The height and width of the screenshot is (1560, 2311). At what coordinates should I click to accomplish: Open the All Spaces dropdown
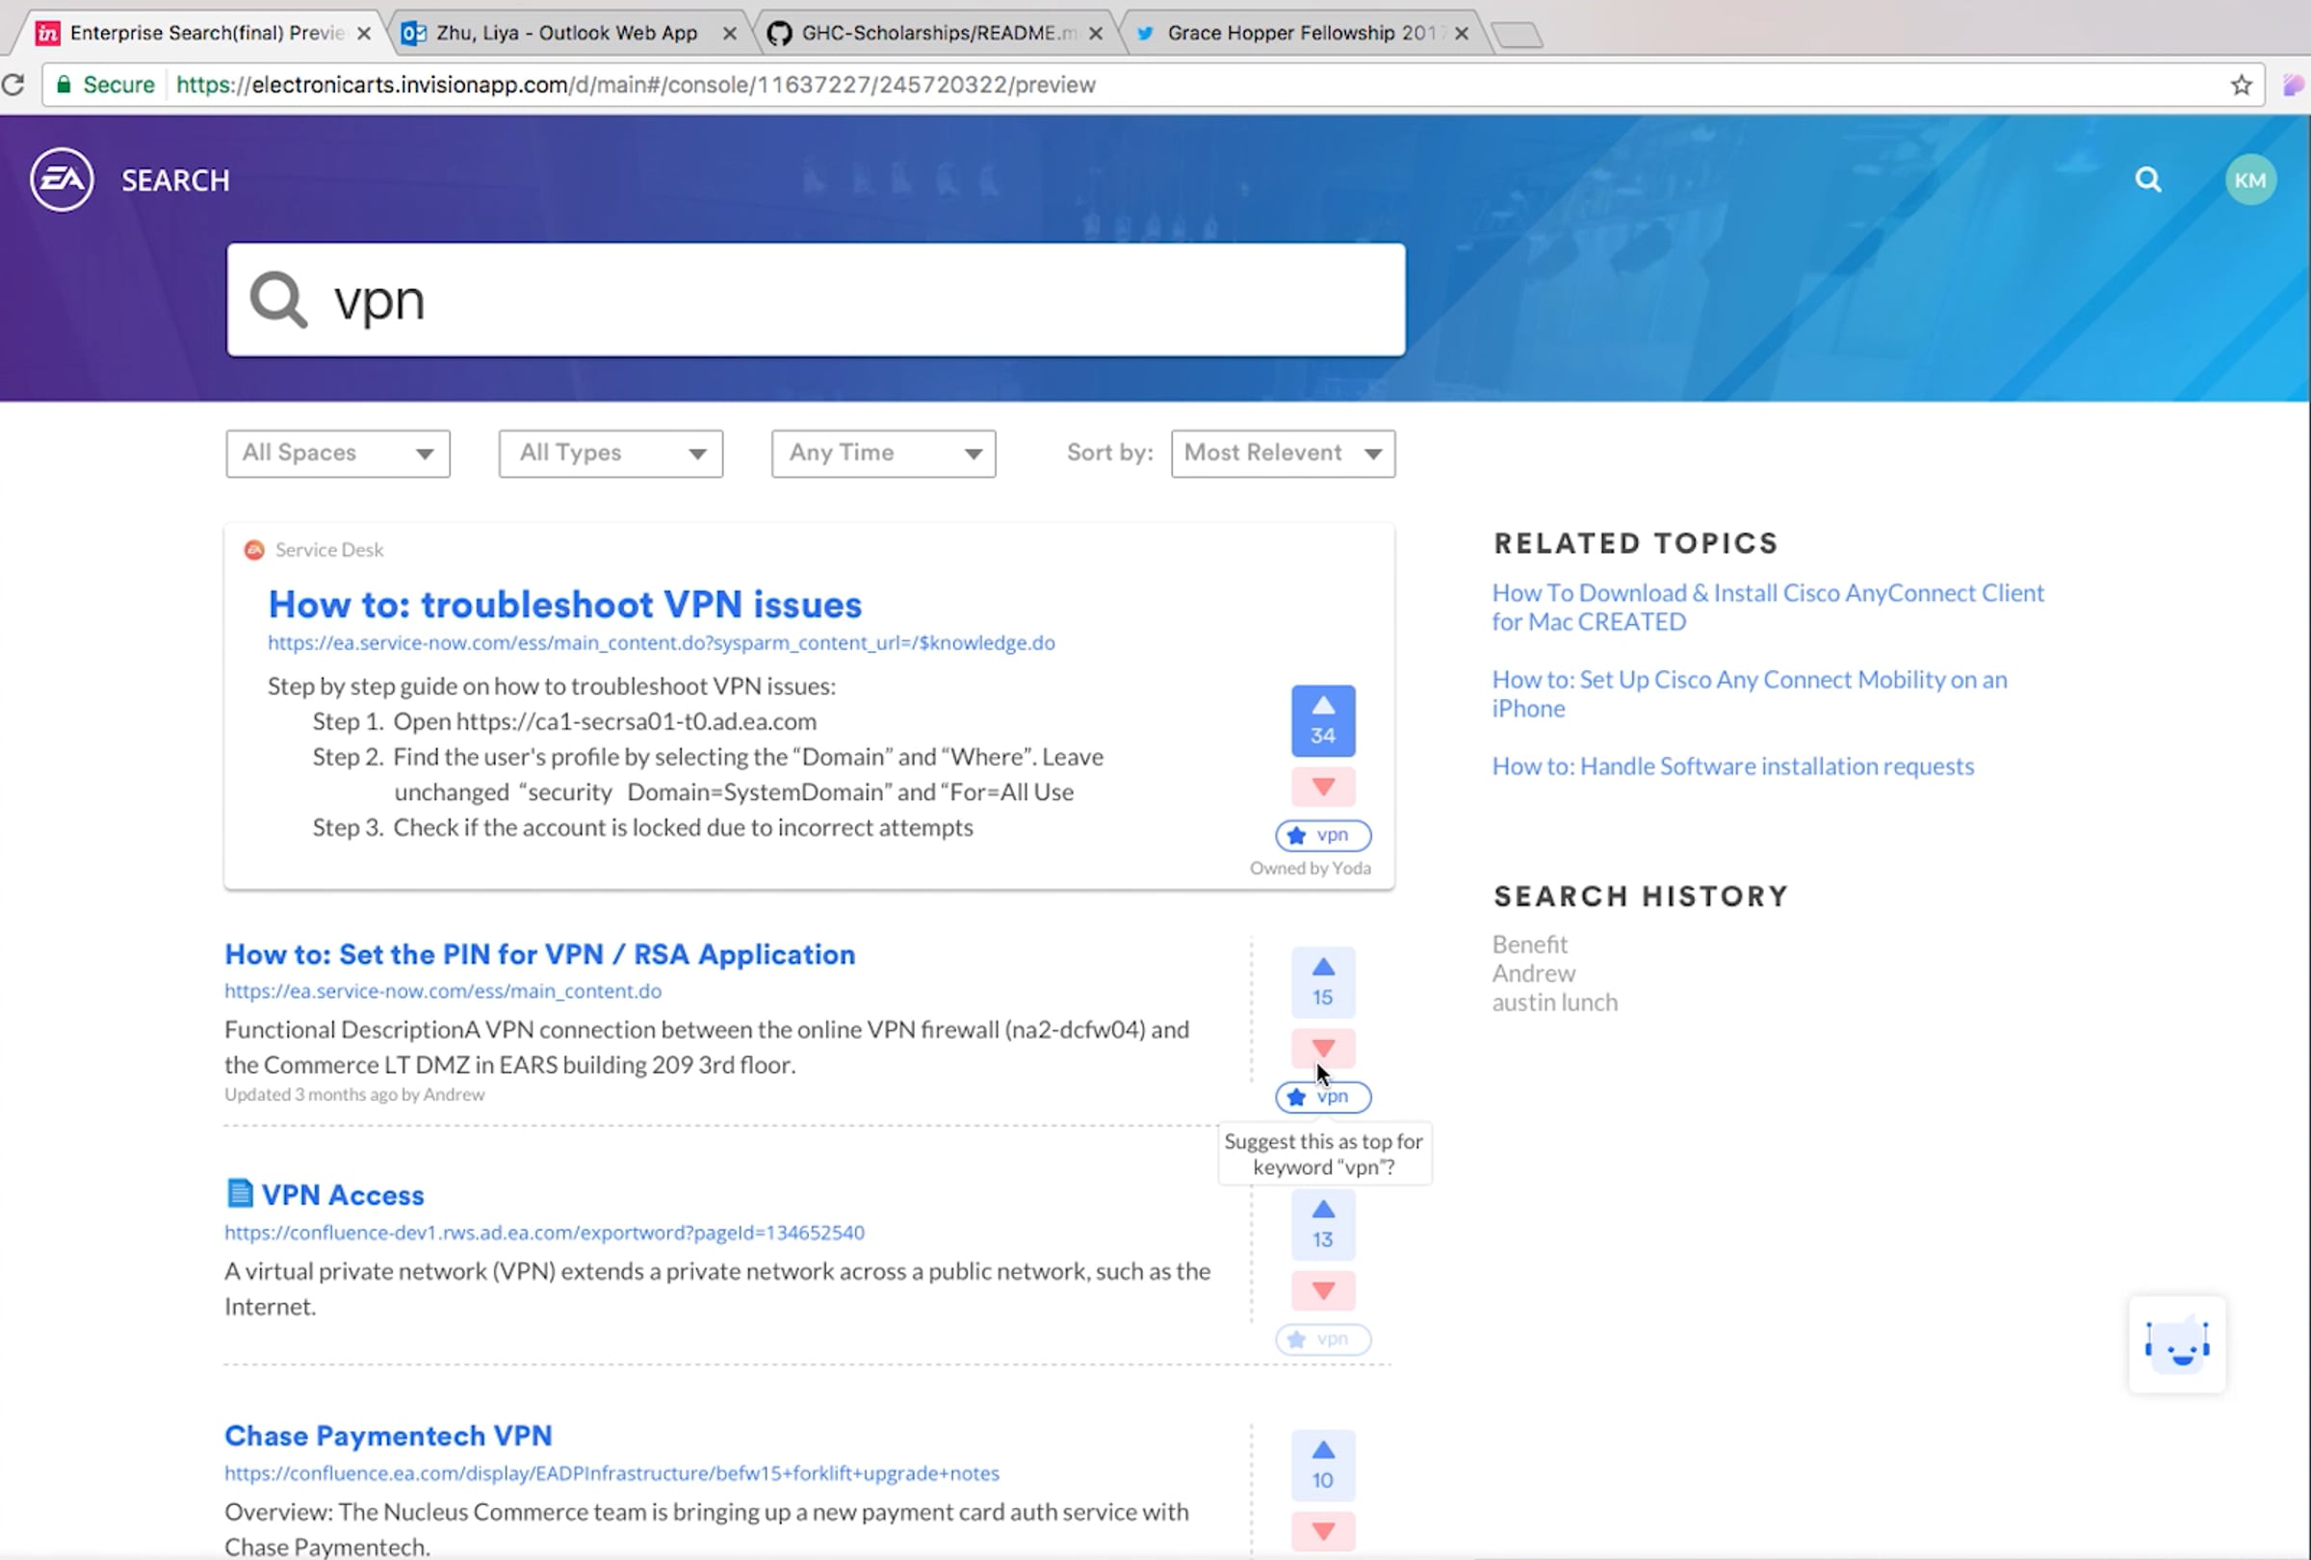tap(337, 454)
